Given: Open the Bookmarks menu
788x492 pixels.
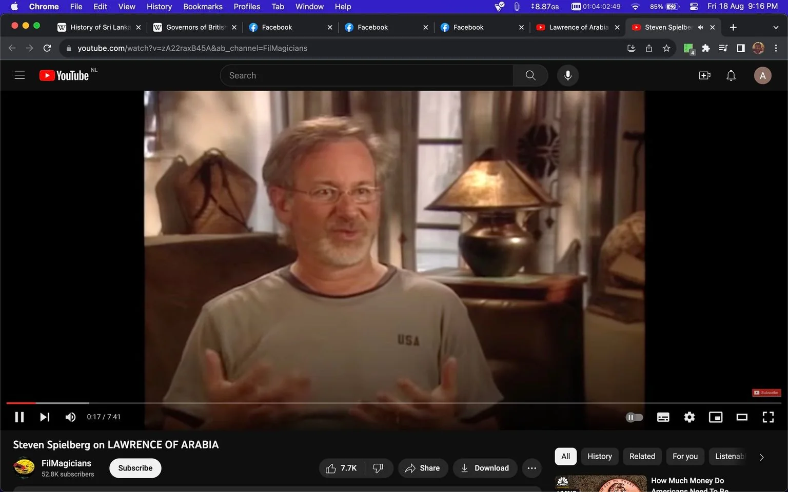Looking at the screenshot, I should point(203,7).
